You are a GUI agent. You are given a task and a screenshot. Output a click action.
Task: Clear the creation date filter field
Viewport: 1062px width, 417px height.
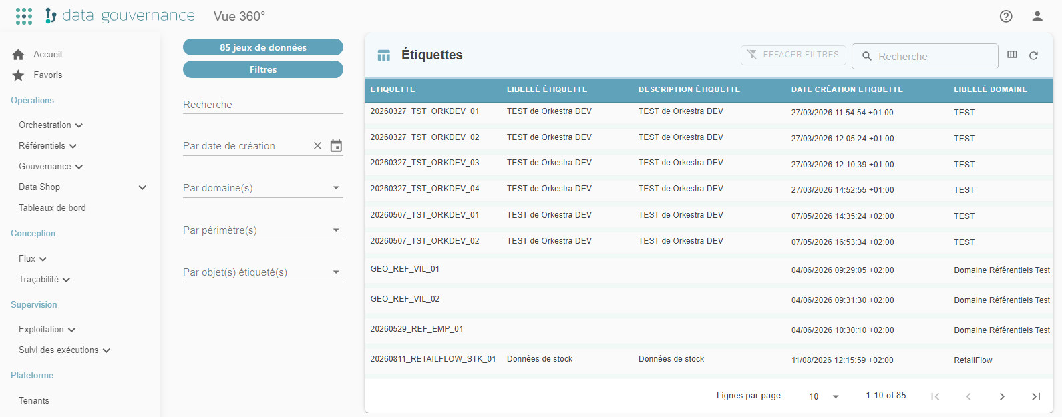[317, 145]
